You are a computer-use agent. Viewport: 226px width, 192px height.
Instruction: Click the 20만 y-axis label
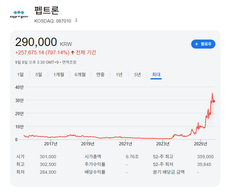pos(19,114)
